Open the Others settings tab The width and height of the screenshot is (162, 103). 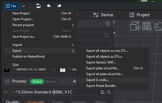(x=100, y=102)
